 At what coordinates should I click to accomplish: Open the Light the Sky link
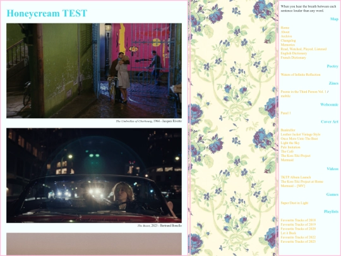[x=290, y=143]
